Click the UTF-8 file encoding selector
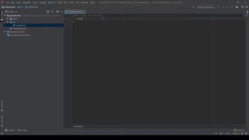Image resolution: width=249 pixels, height=140 pixels. [x=227, y=133]
